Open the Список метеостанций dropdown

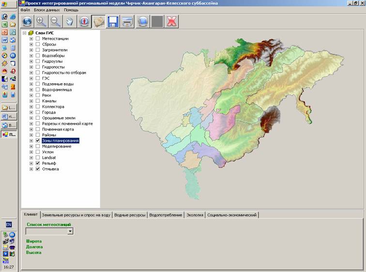click(x=71, y=231)
